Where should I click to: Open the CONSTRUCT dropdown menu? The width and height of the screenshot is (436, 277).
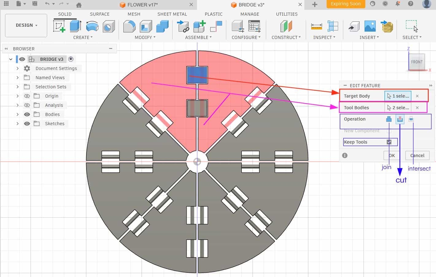click(x=286, y=37)
